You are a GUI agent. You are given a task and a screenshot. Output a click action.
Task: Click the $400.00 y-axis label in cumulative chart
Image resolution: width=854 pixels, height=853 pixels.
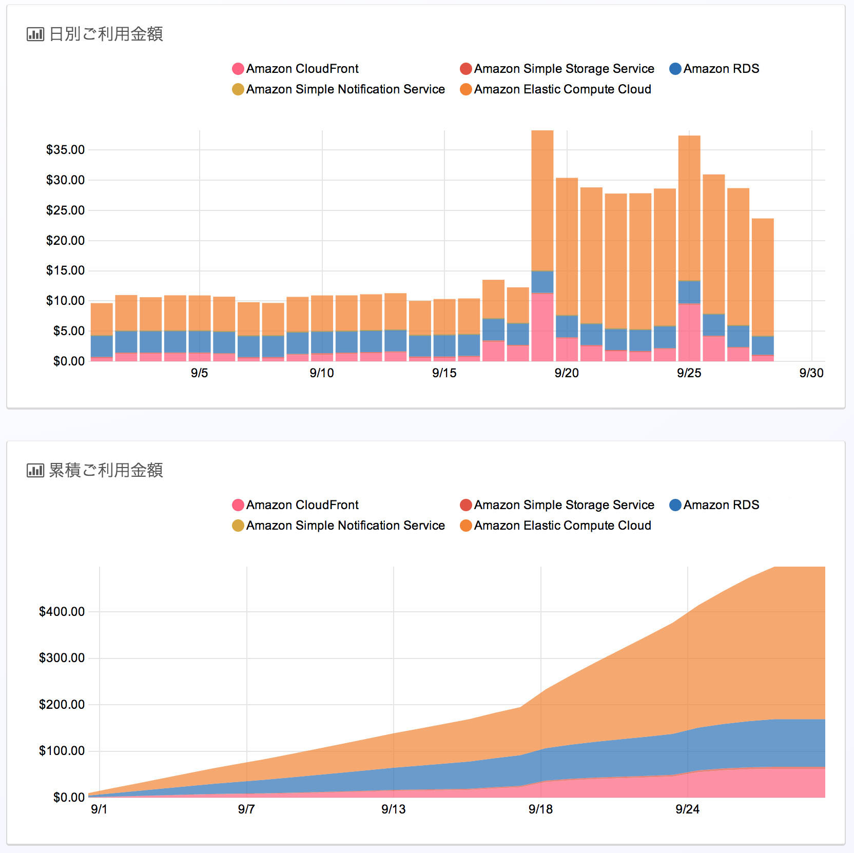tap(62, 612)
